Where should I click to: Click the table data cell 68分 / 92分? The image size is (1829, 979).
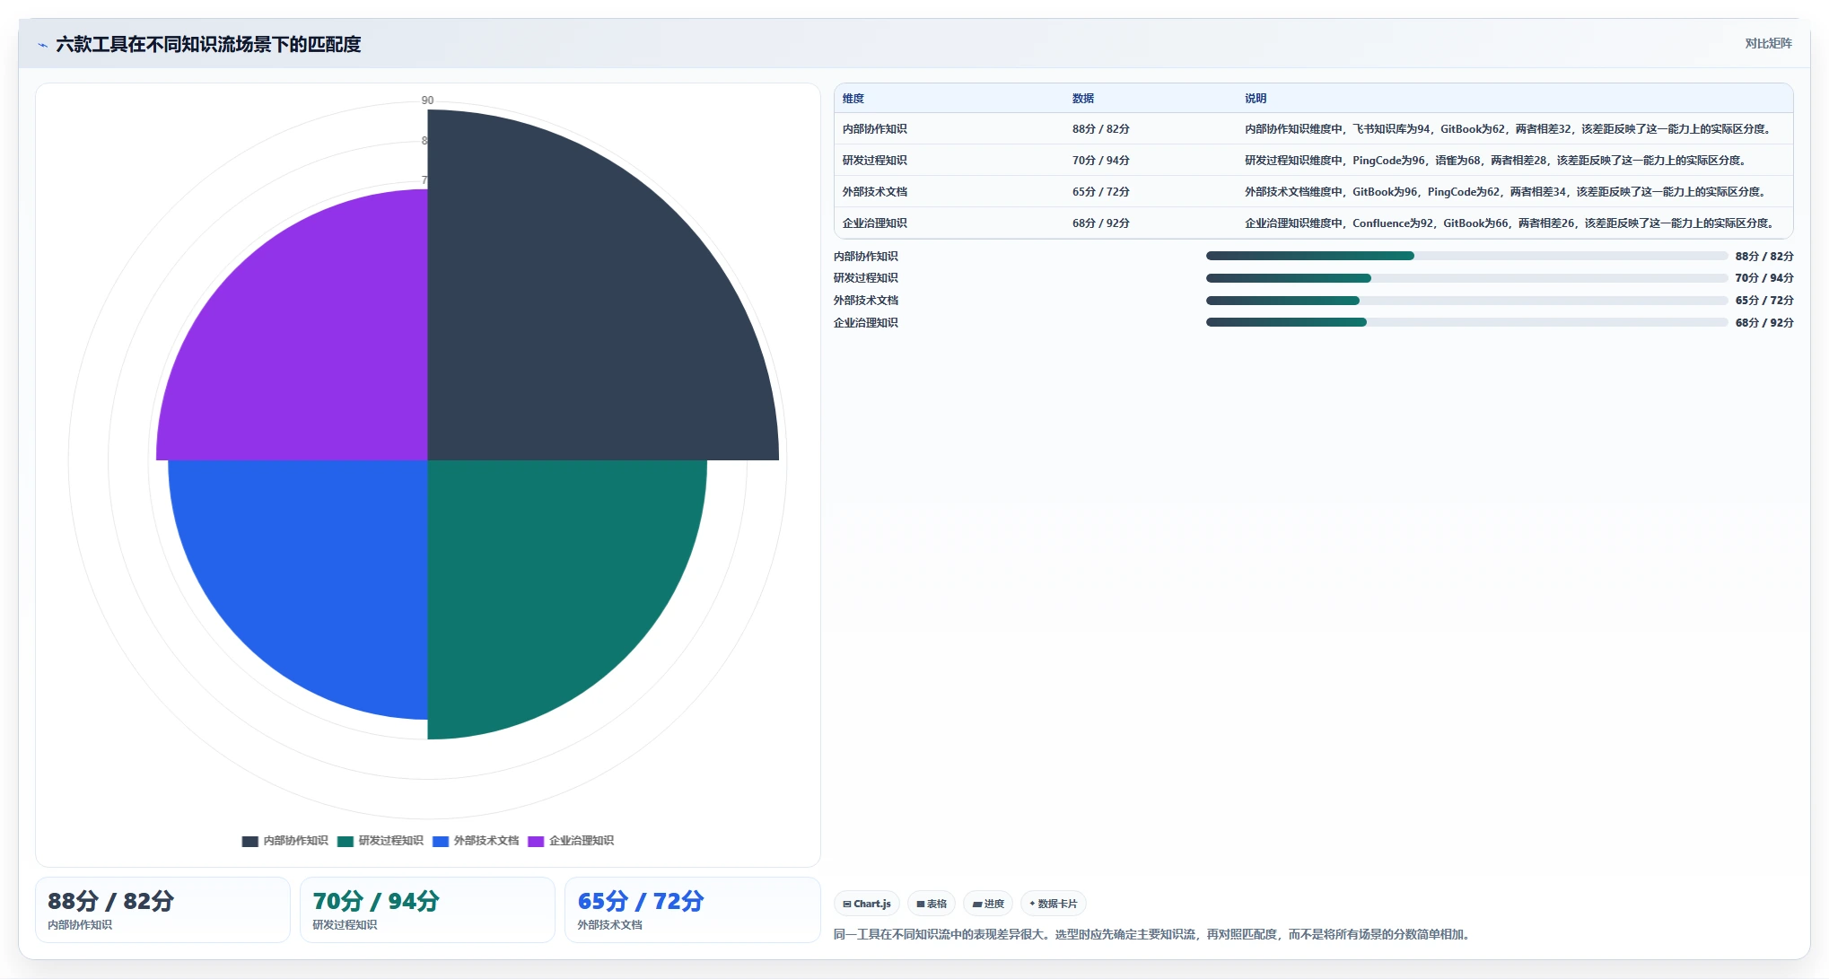pos(1101,223)
